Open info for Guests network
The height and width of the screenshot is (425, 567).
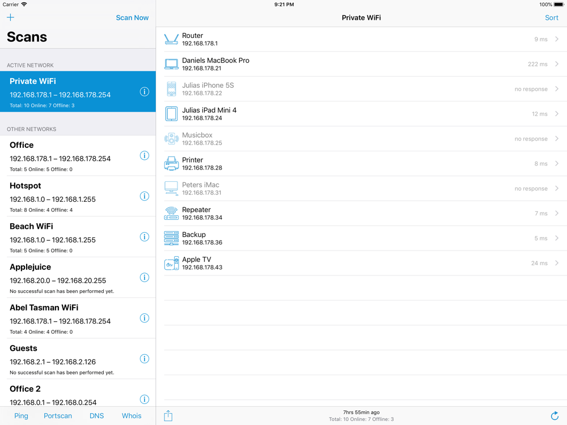[x=144, y=359]
